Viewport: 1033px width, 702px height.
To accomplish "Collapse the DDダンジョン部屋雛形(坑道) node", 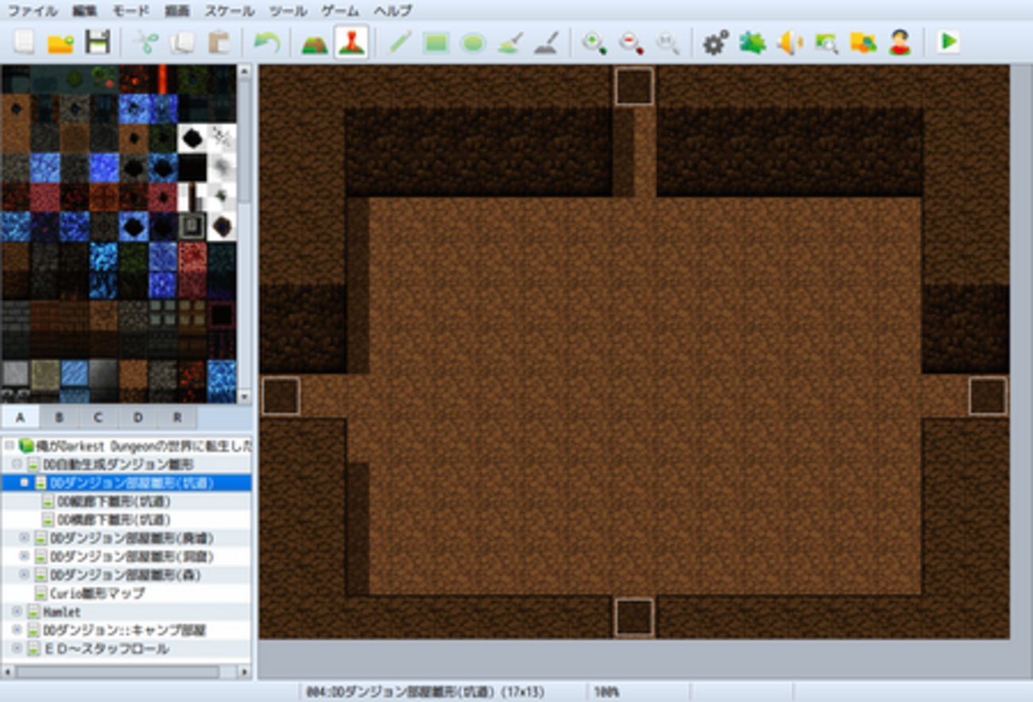I will 24,483.
